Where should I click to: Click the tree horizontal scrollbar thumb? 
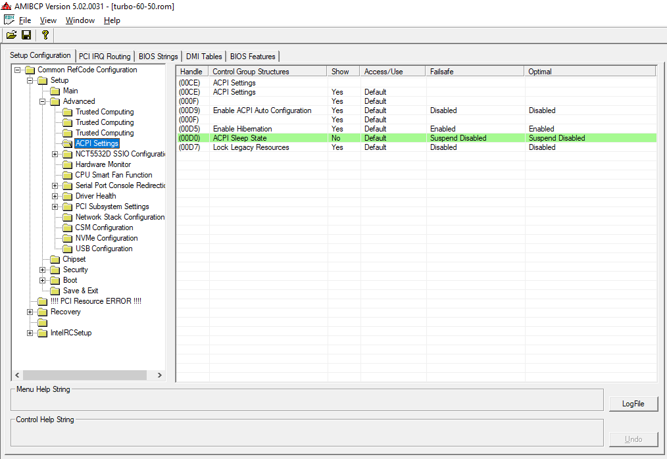85,375
